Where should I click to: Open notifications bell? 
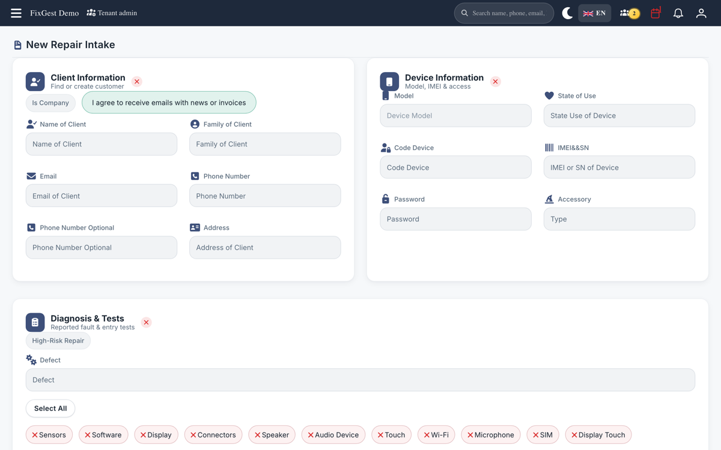tap(678, 13)
